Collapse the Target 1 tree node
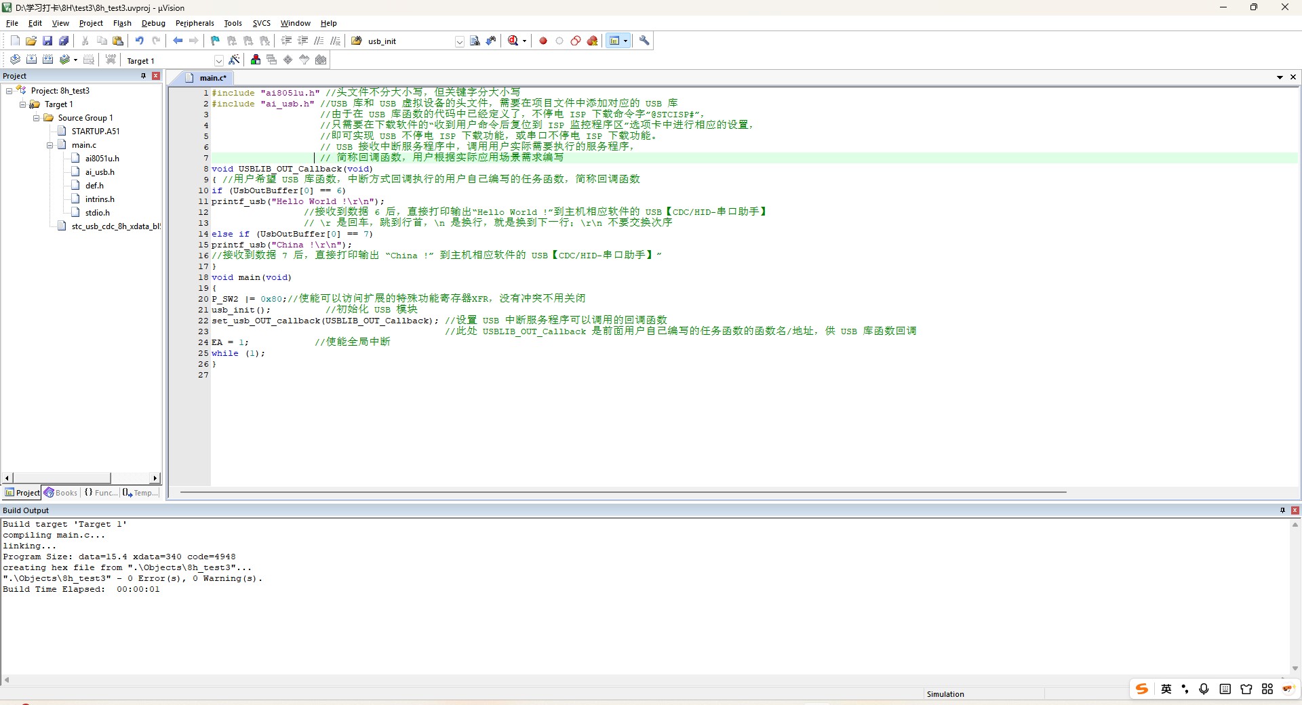1302x705 pixels. click(x=22, y=104)
